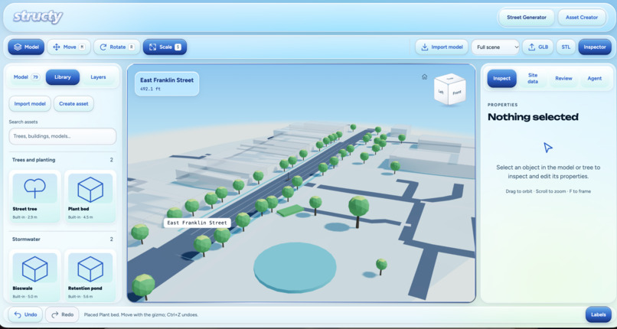Screen dimensions: 617x329
Task: Click the Stormwater category heading
Action: 26,239
